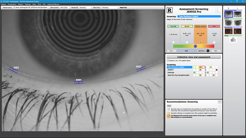The height and width of the screenshot is (138, 246).
Task: Check the 'Very high' grade checkbox
Action: (173, 42)
